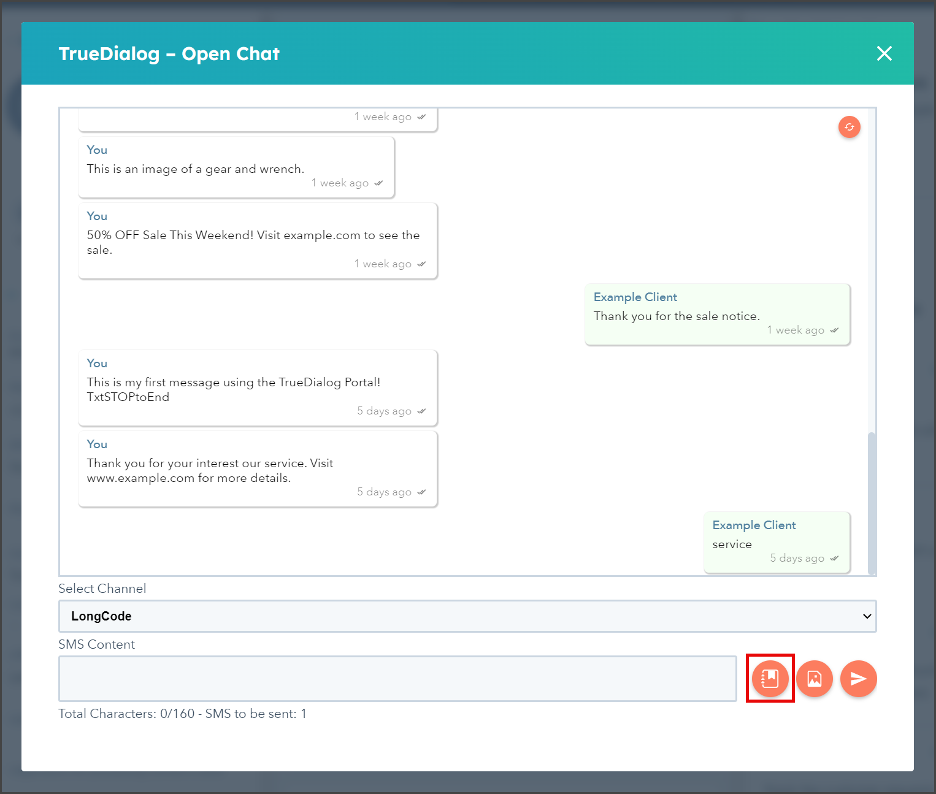The height and width of the screenshot is (794, 936).
Task: Click Example Client name on sale notice reply
Action: [x=635, y=297]
